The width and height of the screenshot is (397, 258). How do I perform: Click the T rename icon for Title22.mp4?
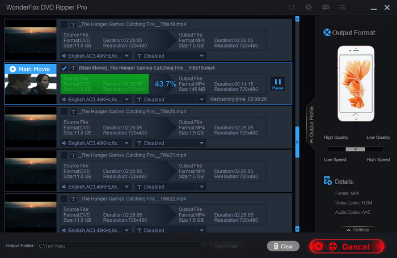(73, 199)
